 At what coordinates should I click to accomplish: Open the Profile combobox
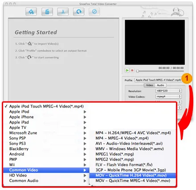pos(158,80)
